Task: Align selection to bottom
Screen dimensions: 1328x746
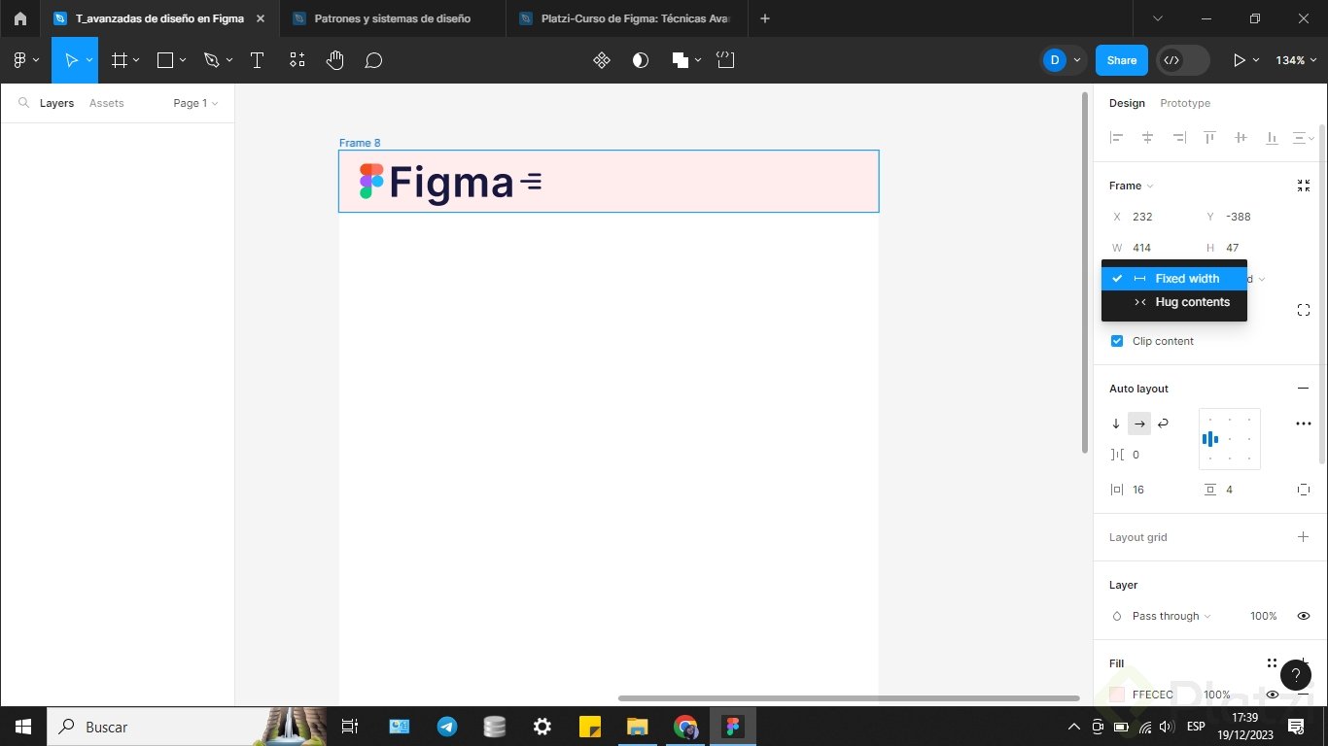Action: pyautogui.click(x=1271, y=138)
